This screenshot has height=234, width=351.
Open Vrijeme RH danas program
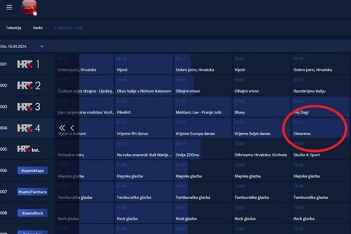pyautogui.click(x=144, y=128)
